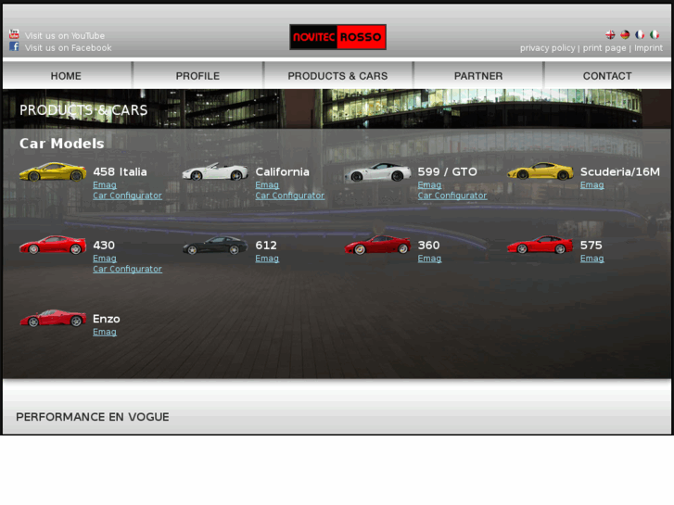Open Emag for 458 Italia
The image size is (674, 505).
(105, 184)
